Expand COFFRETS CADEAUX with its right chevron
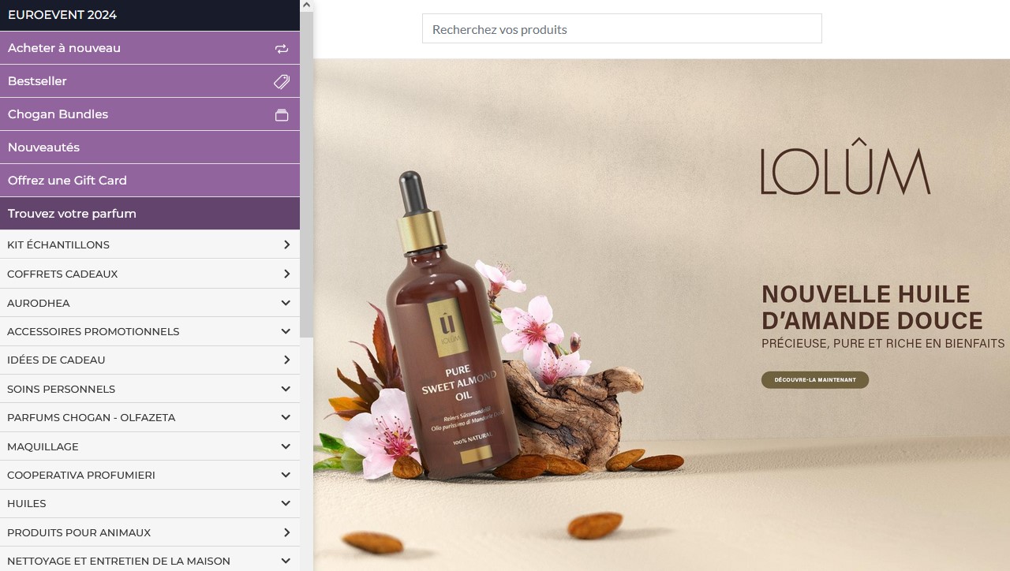 (x=286, y=274)
